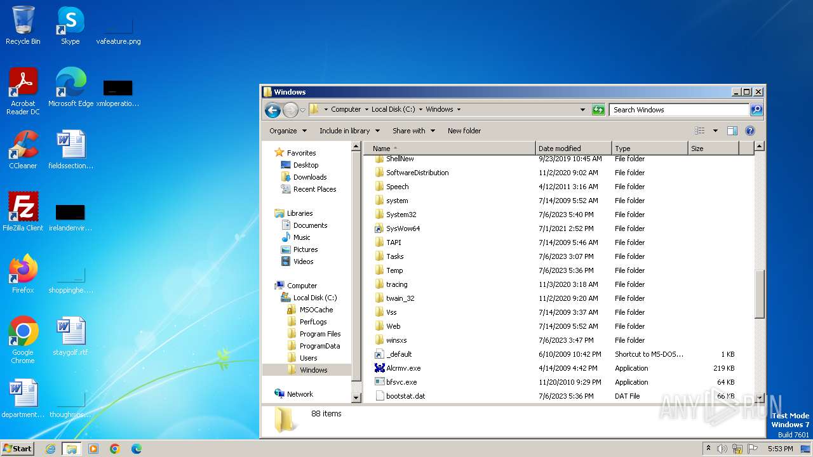Click the volume speaker tray icon

click(x=722, y=449)
